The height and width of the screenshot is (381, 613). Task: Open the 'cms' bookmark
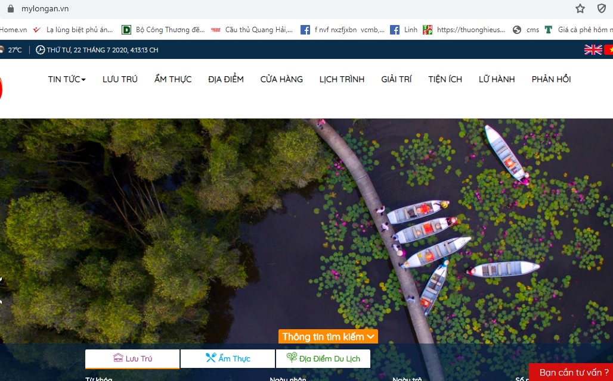click(526, 30)
